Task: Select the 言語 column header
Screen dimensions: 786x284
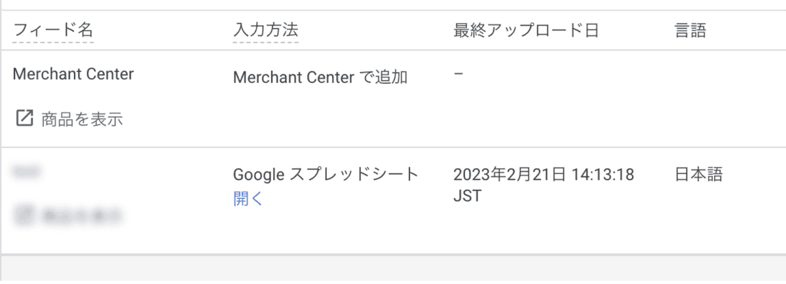Action: pos(690,30)
